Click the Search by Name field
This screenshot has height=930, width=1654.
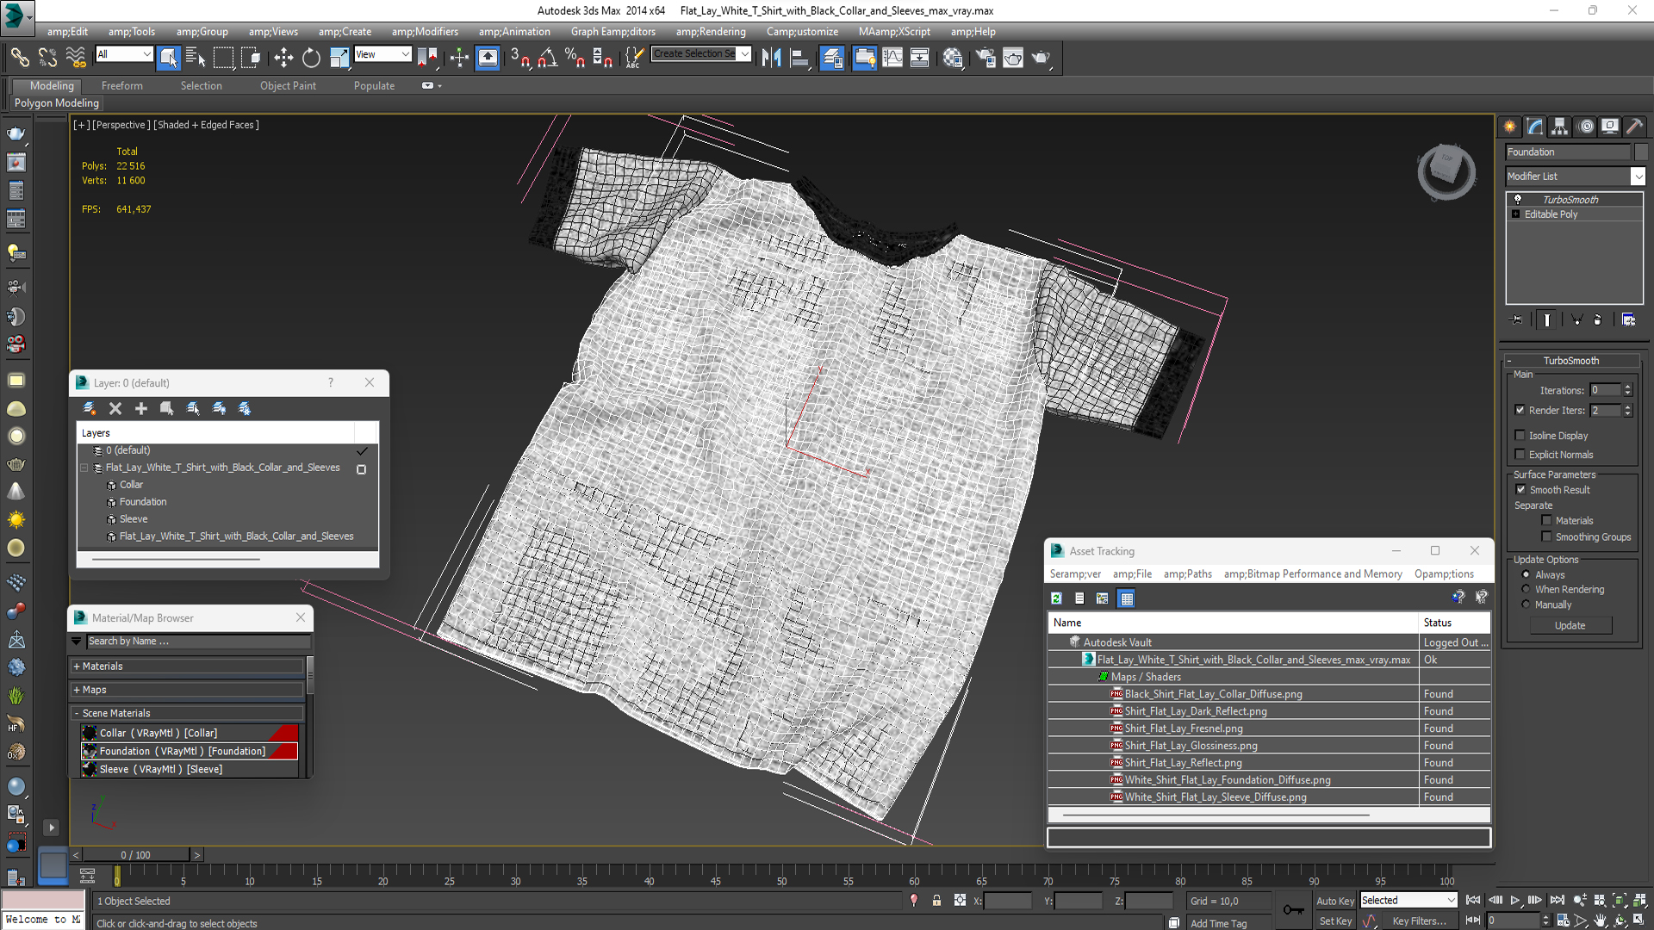coord(198,642)
